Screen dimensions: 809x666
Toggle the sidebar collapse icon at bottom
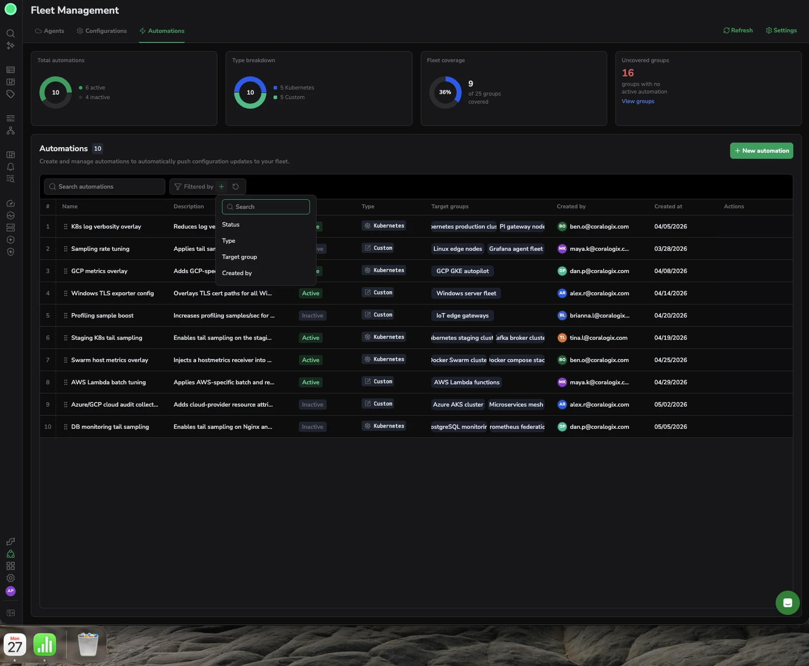tap(11, 613)
